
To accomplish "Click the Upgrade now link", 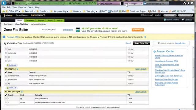I will 180,43.
